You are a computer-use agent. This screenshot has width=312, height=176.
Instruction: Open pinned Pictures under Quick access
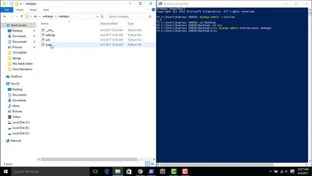point(18,47)
